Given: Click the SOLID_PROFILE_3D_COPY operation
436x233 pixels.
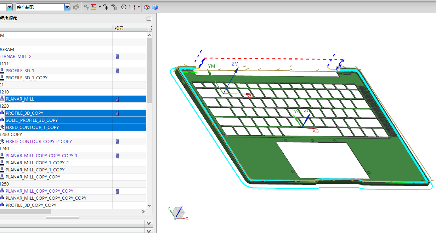Looking at the screenshot, I should (32, 120).
